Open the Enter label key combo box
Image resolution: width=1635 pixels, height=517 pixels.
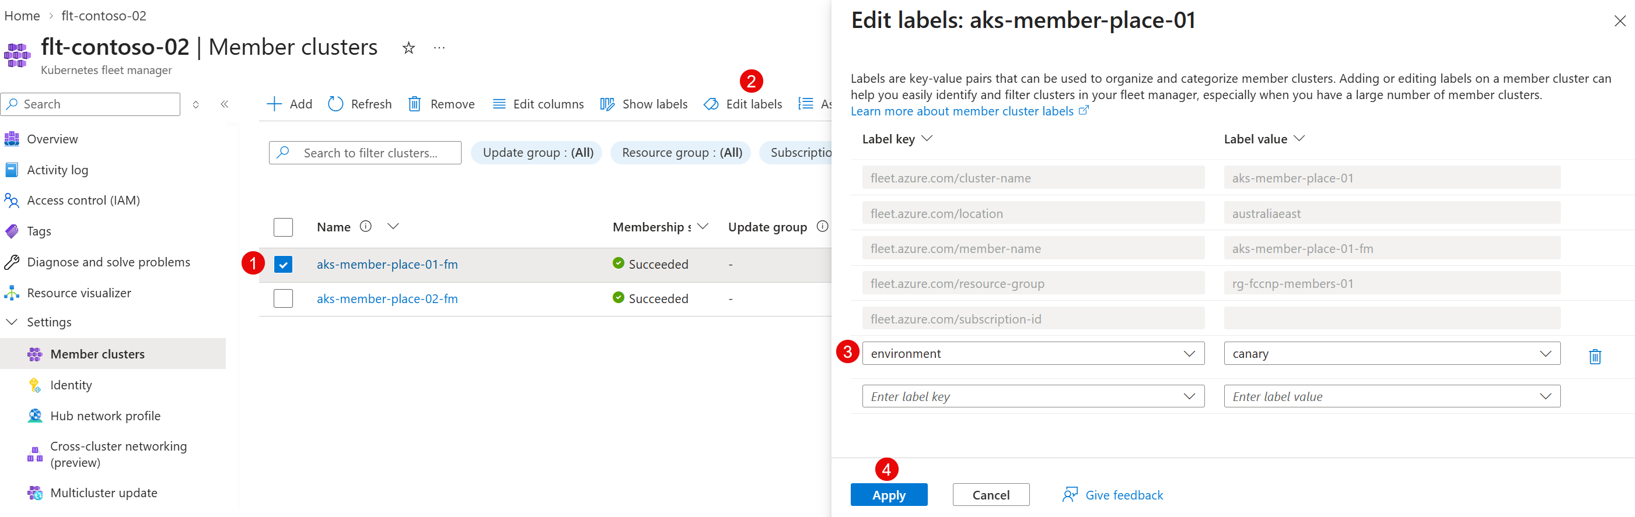coord(1033,396)
